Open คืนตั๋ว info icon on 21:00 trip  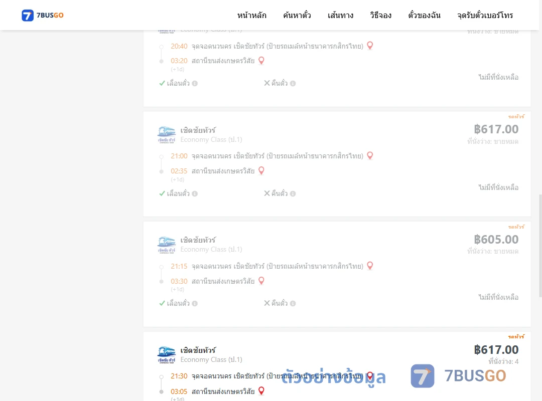click(293, 194)
